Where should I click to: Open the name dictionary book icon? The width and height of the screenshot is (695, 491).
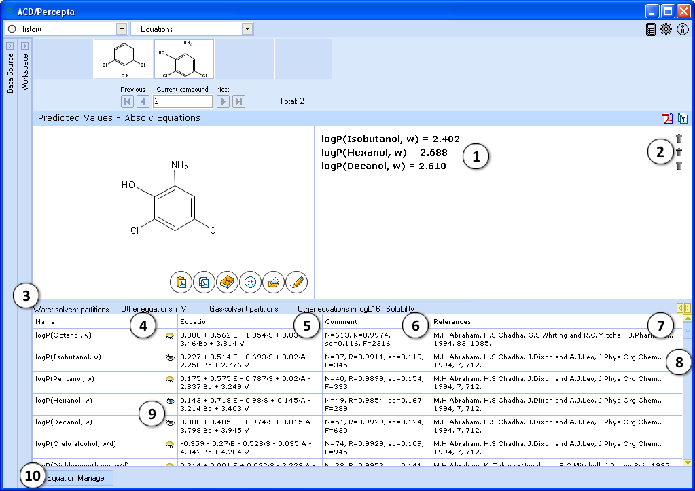[227, 282]
